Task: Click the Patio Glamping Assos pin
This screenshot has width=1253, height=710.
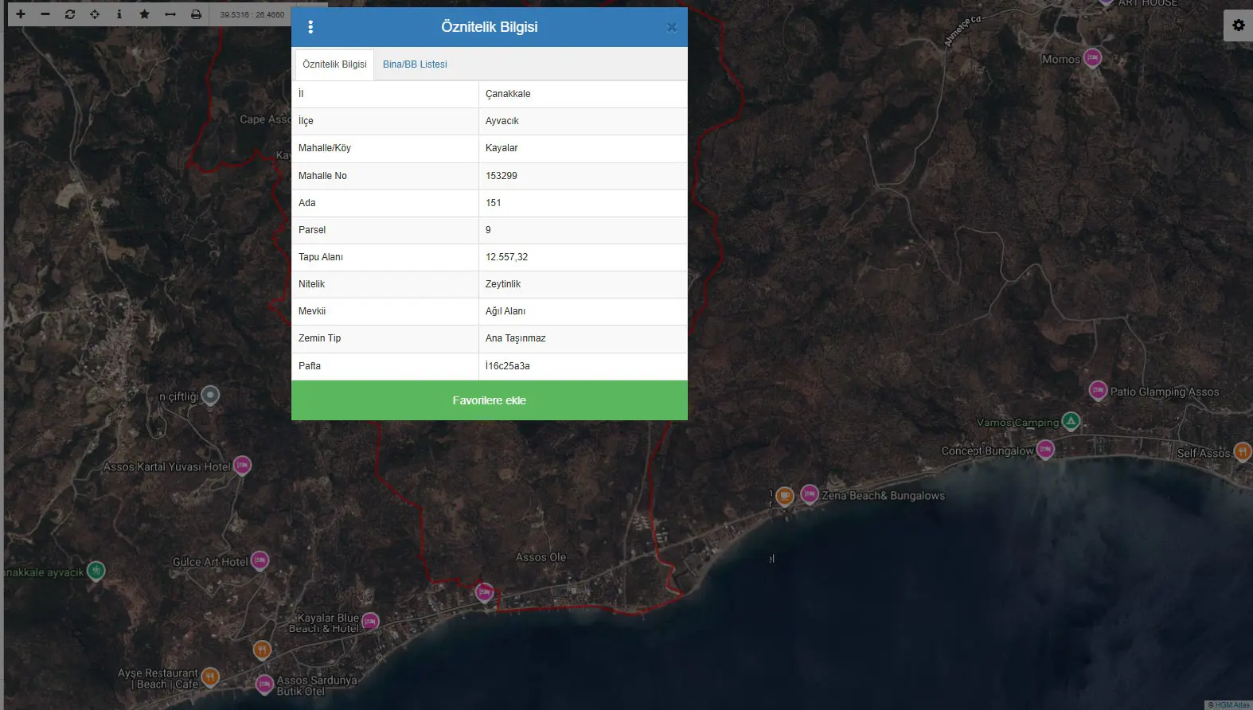Action: (x=1098, y=391)
